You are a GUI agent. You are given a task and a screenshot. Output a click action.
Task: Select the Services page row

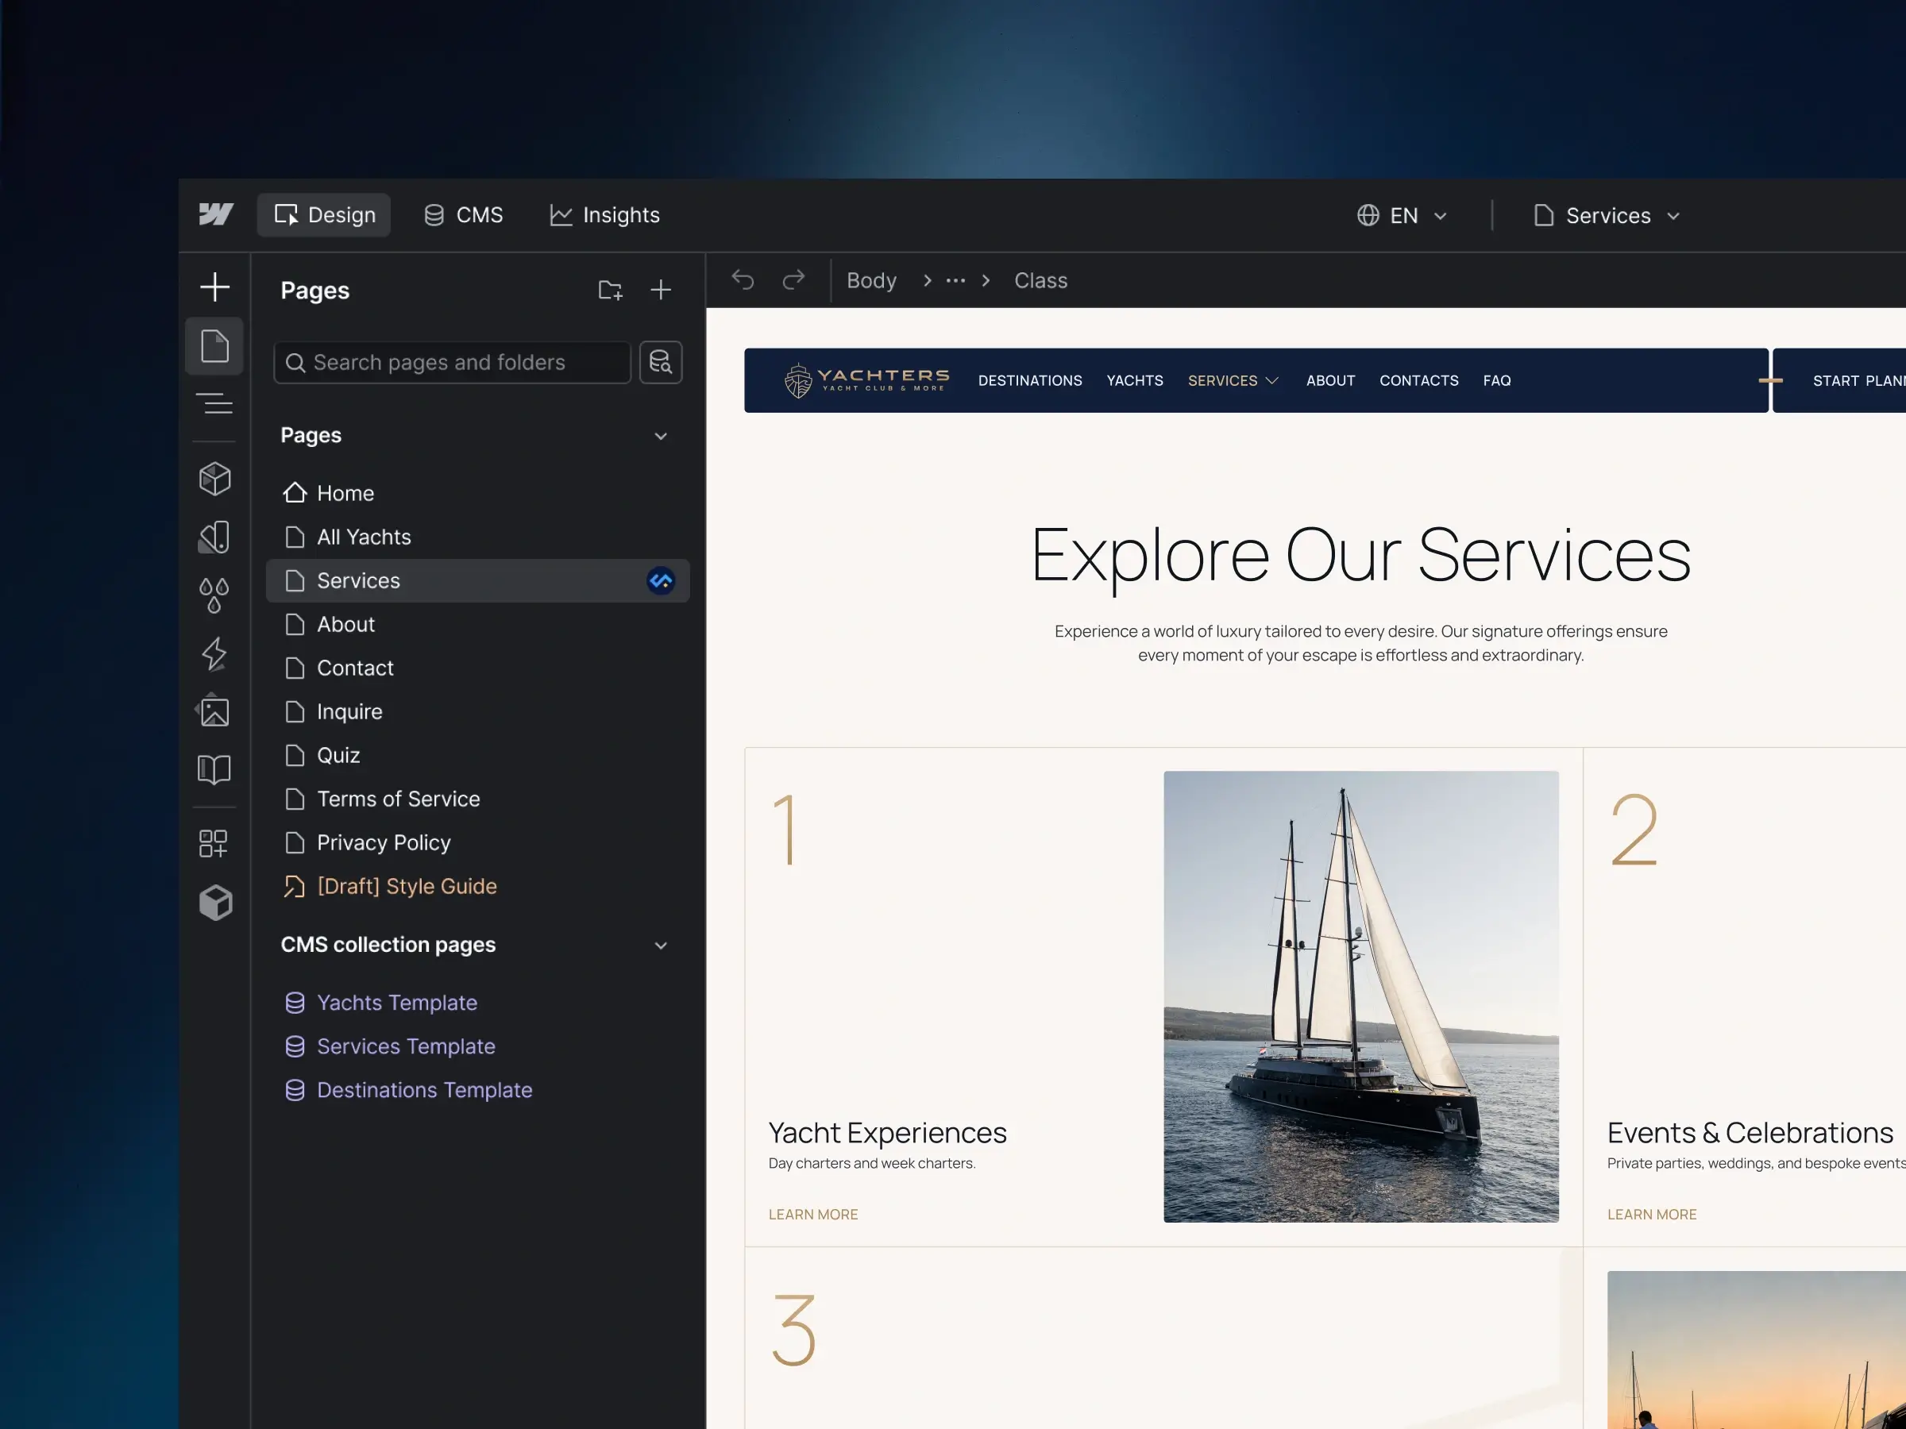point(478,581)
